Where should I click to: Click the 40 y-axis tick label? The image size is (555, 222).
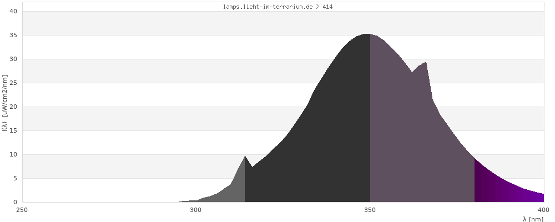14,11
